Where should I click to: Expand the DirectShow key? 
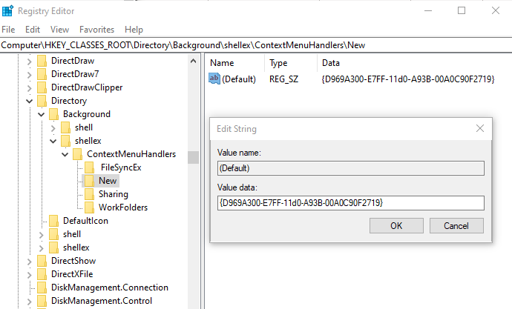coord(30,262)
